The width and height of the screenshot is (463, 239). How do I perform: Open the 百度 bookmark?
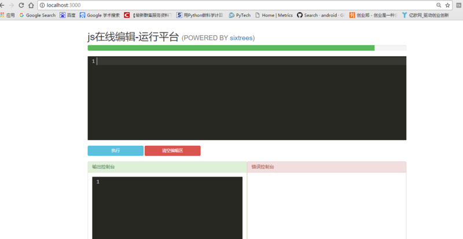pos(68,15)
